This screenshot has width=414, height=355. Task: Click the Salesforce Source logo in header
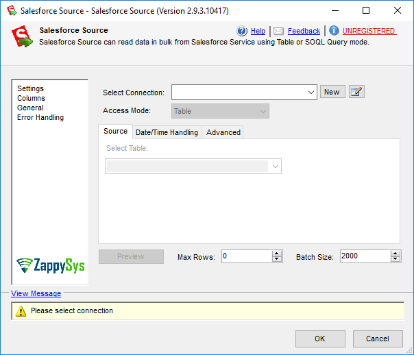tap(22, 36)
